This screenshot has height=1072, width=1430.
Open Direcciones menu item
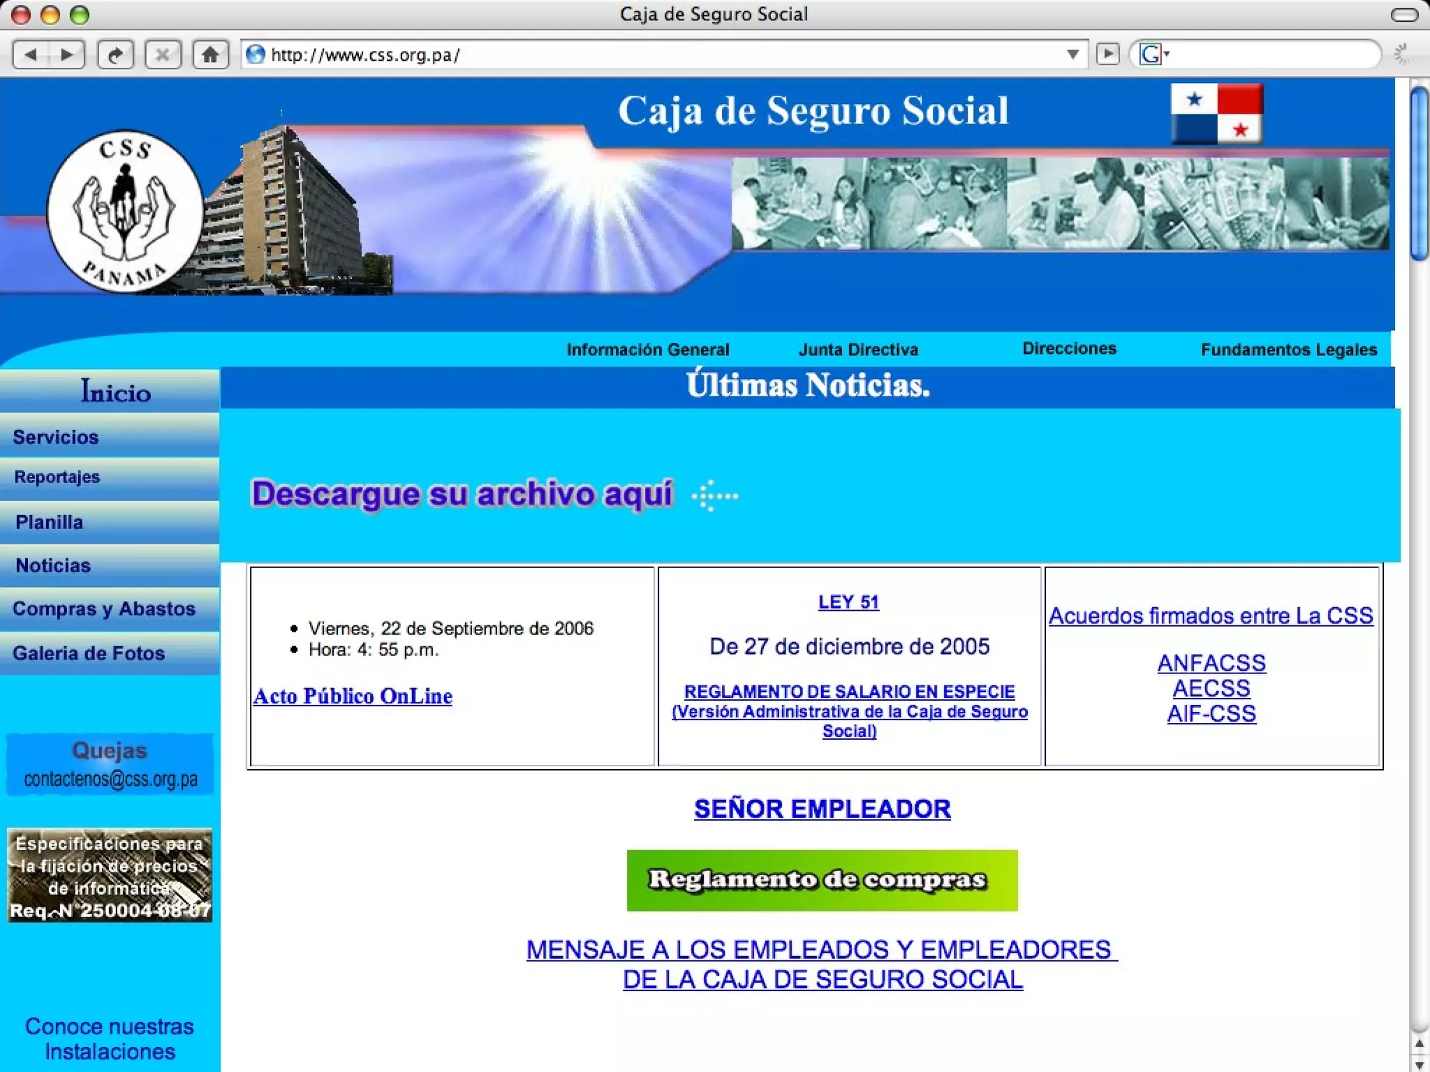(x=1069, y=348)
